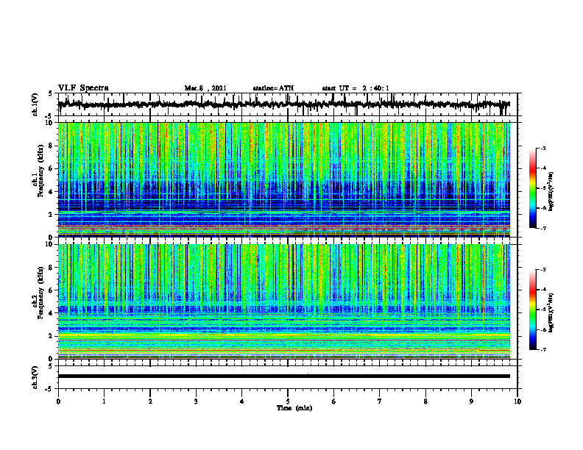The image size is (583, 450).
Task: Click time axis tick label "5"
Action: click(x=288, y=401)
